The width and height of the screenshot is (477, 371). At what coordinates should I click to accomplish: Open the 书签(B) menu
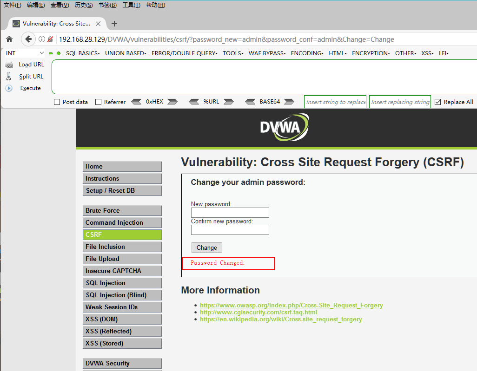[107, 5]
